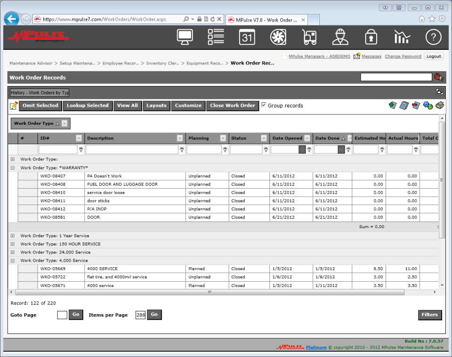Expand the blank Work Order Type group
The width and height of the screenshot is (452, 357).
click(x=13, y=159)
